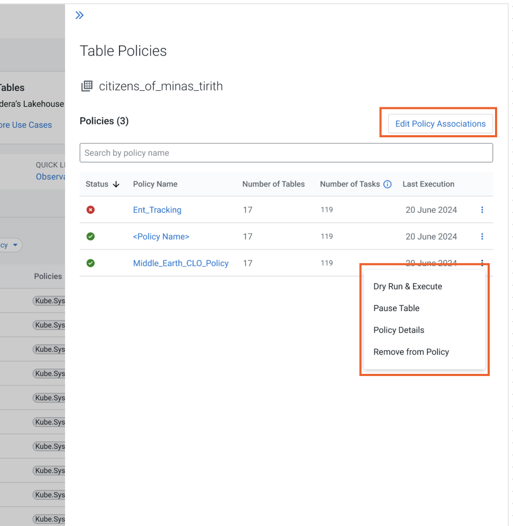Open the kebab menu on the Ent_Tracking row
The height and width of the screenshot is (526, 513).
[x=482, y=210]
